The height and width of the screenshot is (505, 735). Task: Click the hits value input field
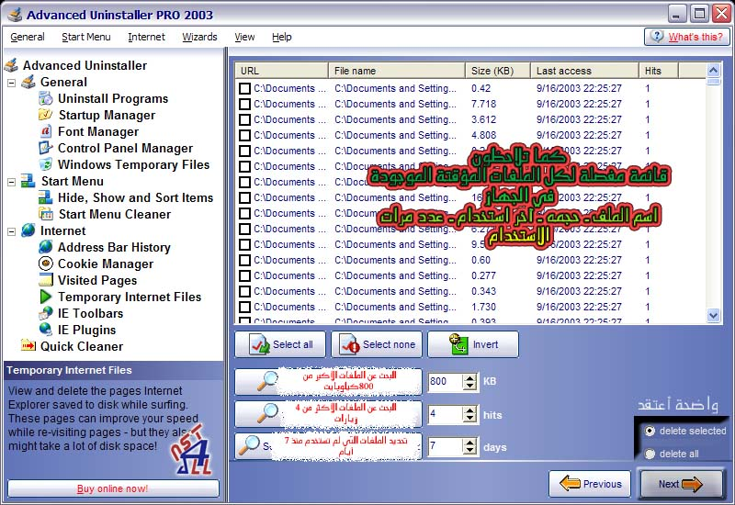[x=446, y=414]
